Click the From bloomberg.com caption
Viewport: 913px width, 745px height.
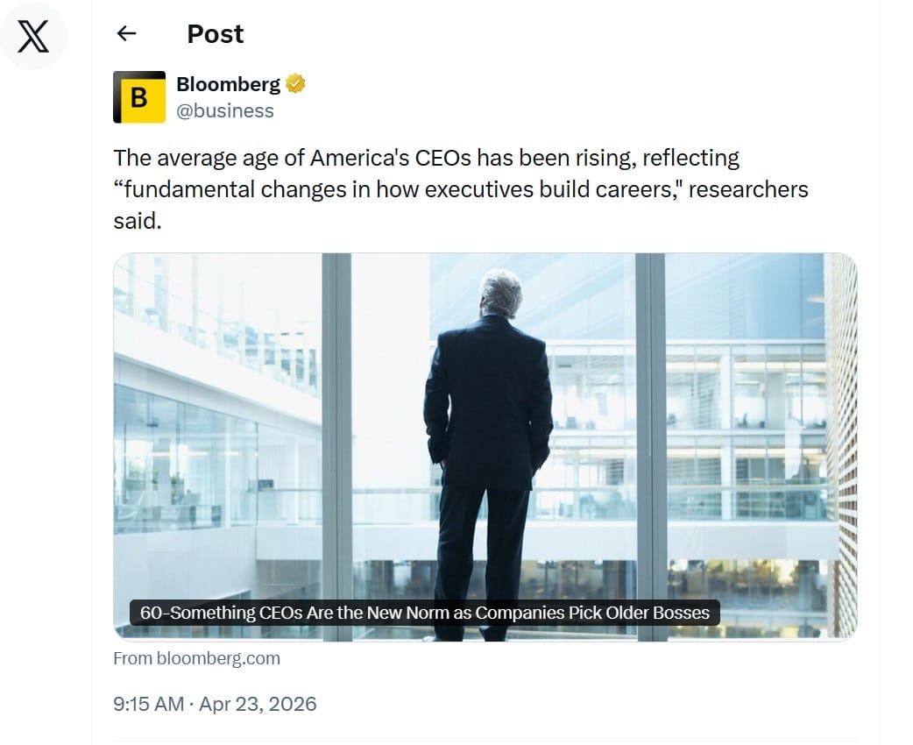197,658
